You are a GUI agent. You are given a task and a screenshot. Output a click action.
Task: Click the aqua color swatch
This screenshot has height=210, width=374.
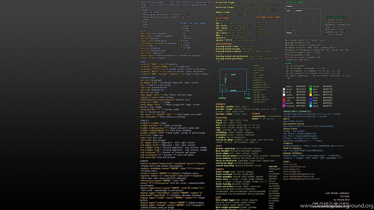click(311, 106)
